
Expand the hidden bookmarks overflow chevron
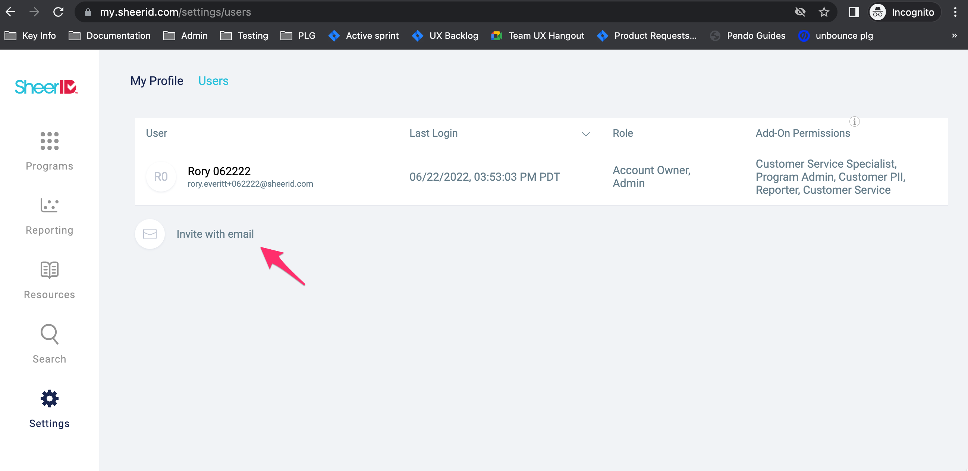[954, 36]
